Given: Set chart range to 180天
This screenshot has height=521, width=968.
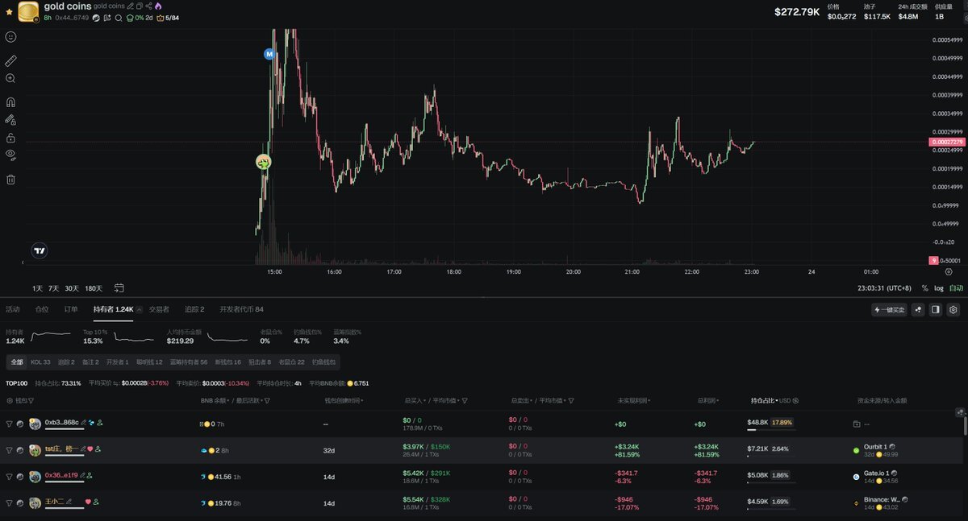Looking at the screenshot, I should tap(94, 288).
